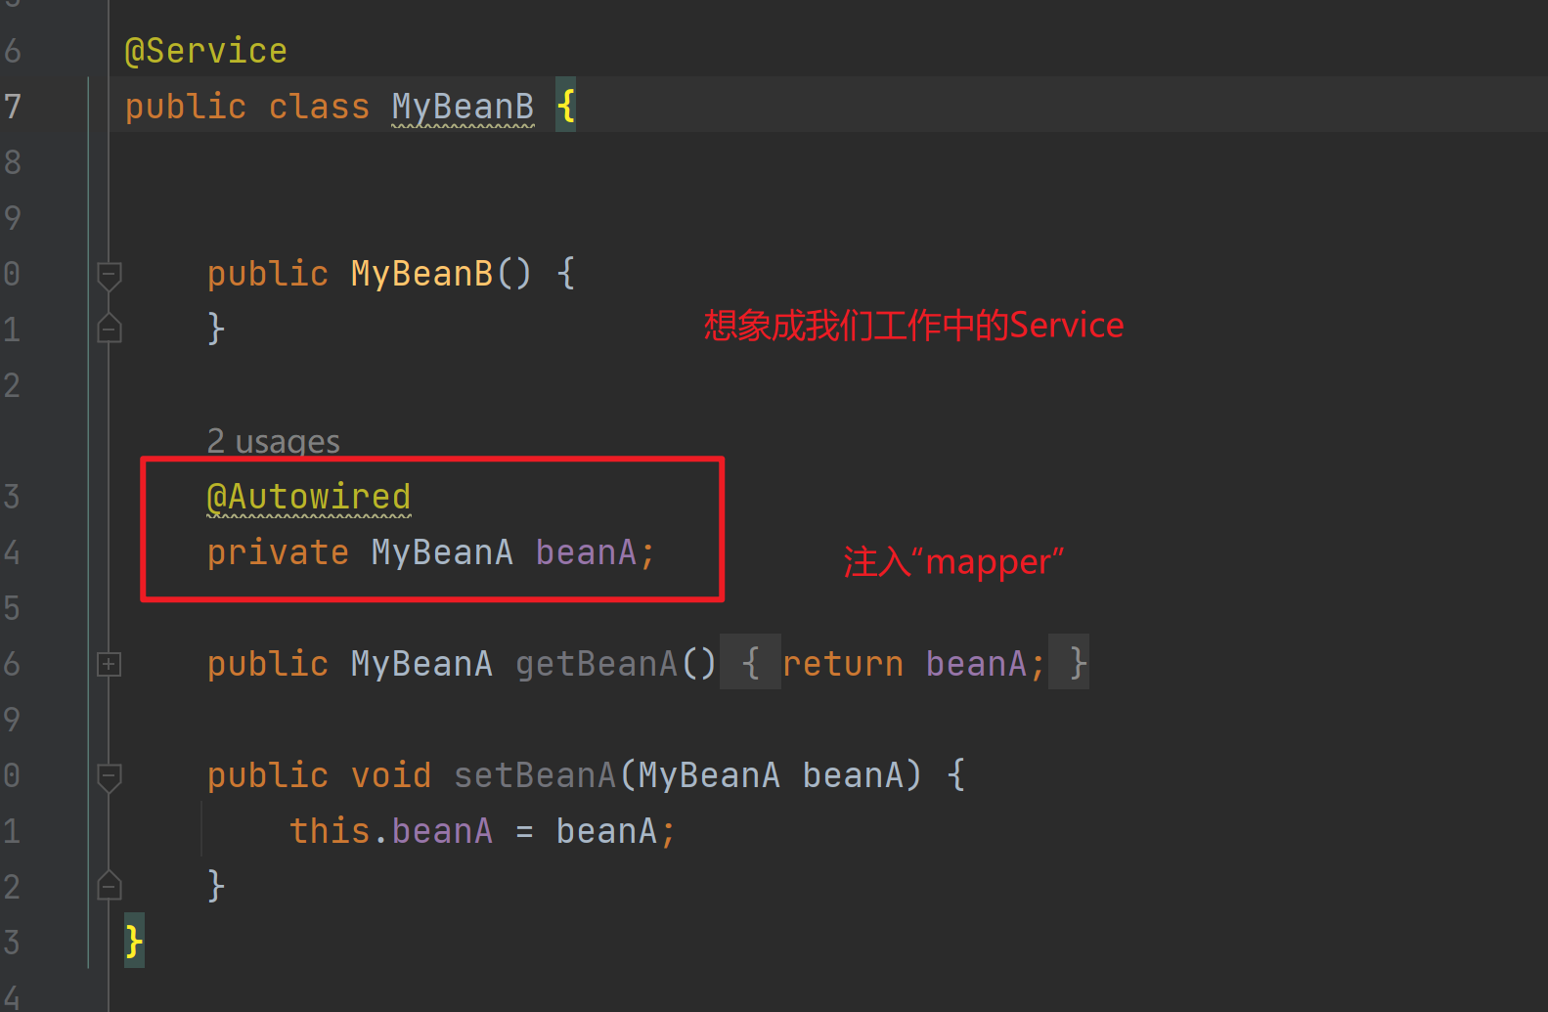Click field name beanA in private declaration
The height and width of the screenshot is (1012, 1548).
[x=586, y=553]
